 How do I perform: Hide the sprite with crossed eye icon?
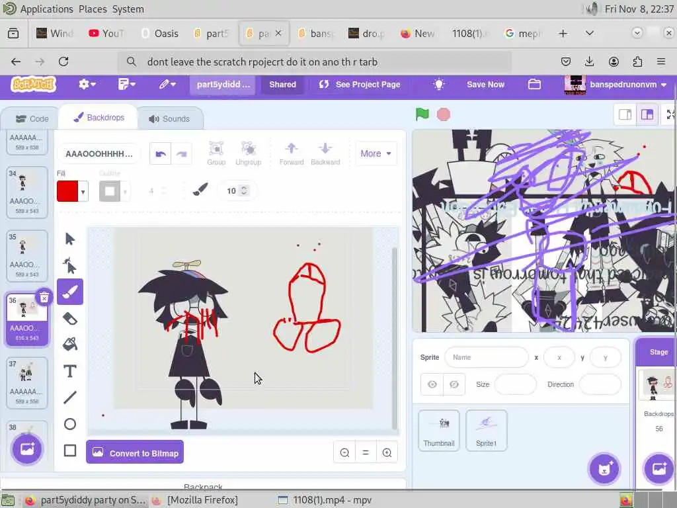(x=454, y=384)
